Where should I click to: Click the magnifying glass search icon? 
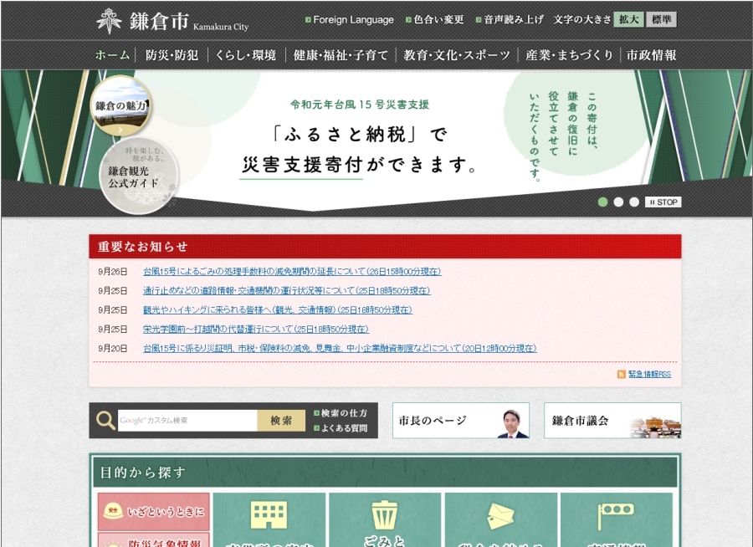click(x=105, y=420)
